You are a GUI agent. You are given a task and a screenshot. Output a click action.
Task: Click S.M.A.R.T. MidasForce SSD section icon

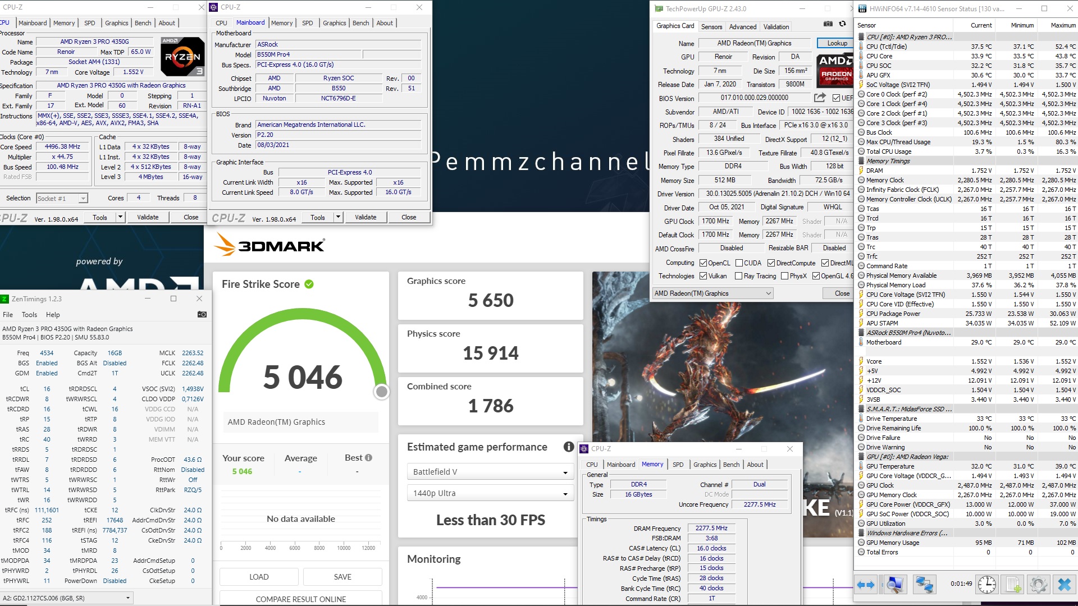(861, 409)
